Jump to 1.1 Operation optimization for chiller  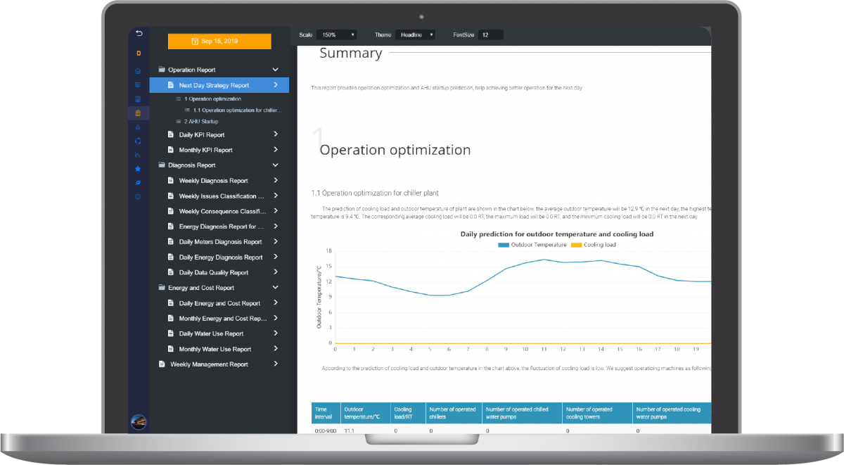[x=237, y=110]
